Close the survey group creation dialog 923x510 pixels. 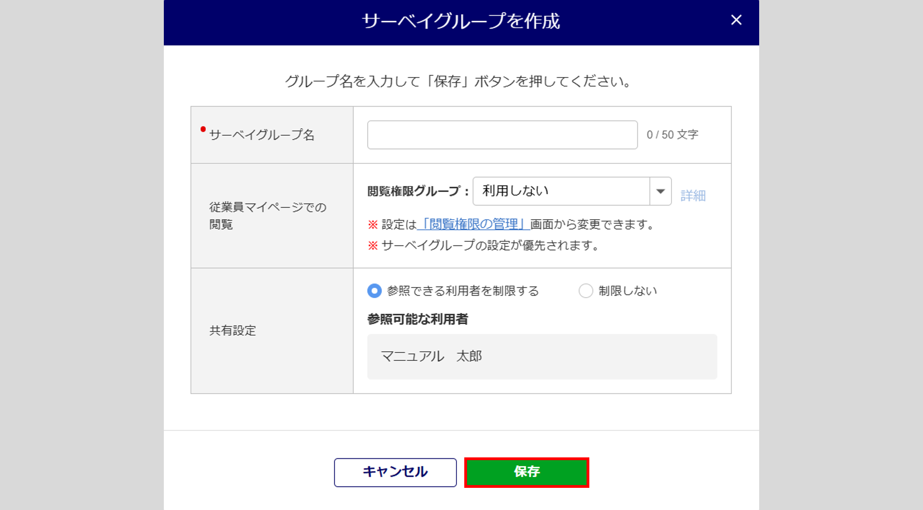click(x=736, y=20)
